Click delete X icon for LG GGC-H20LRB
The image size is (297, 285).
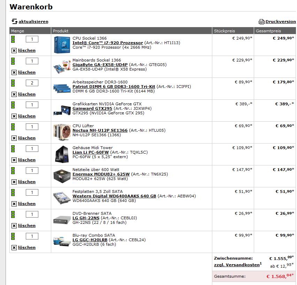14,247
